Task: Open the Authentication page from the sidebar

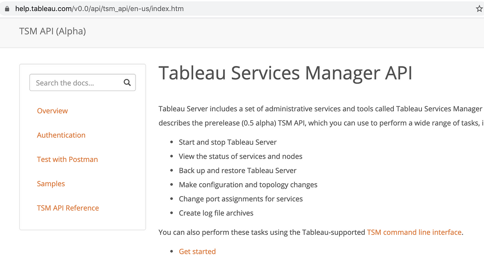Action: 61,135
